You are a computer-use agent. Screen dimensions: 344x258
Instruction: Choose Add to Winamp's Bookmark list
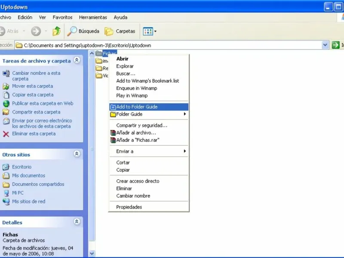click(149, 81)
